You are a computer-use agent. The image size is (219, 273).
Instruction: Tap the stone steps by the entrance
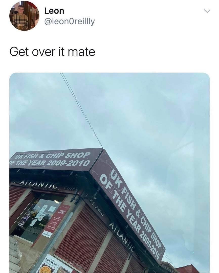click(15, 254)
